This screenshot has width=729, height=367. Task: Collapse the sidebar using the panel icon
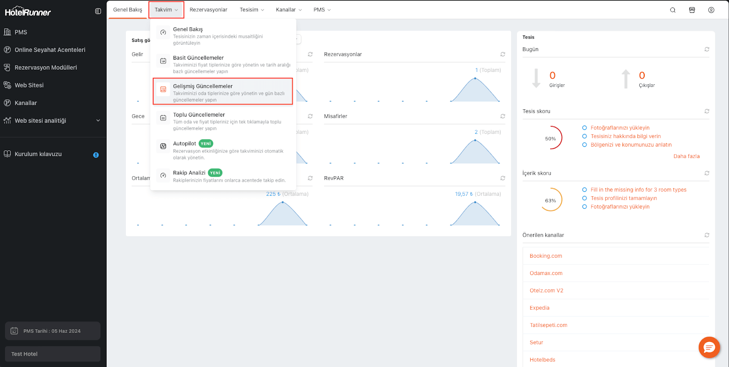coord(98,11)
